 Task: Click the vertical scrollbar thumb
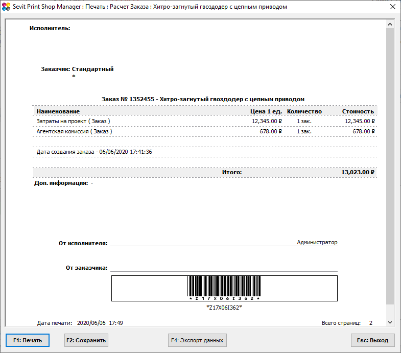[x=390, y=166]
